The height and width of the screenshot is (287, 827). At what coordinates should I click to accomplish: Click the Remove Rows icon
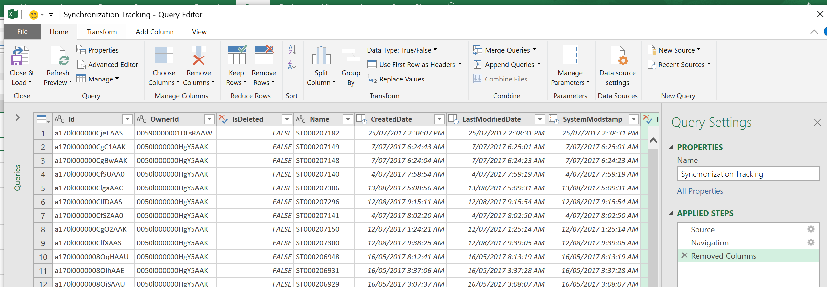pos(264,55)
